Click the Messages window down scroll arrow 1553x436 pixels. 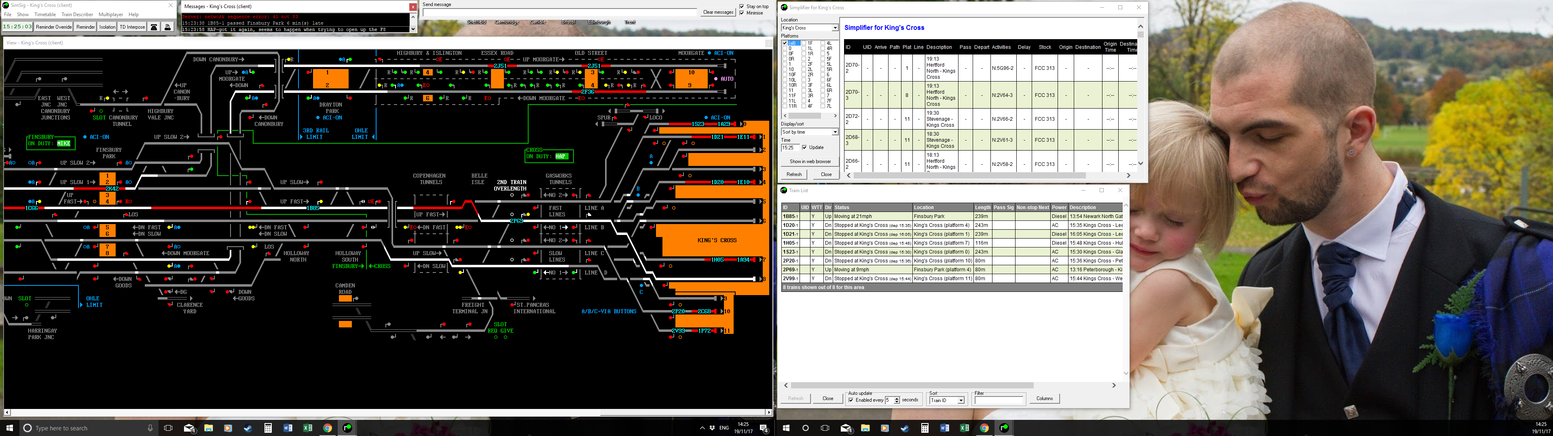click(413, 29)
